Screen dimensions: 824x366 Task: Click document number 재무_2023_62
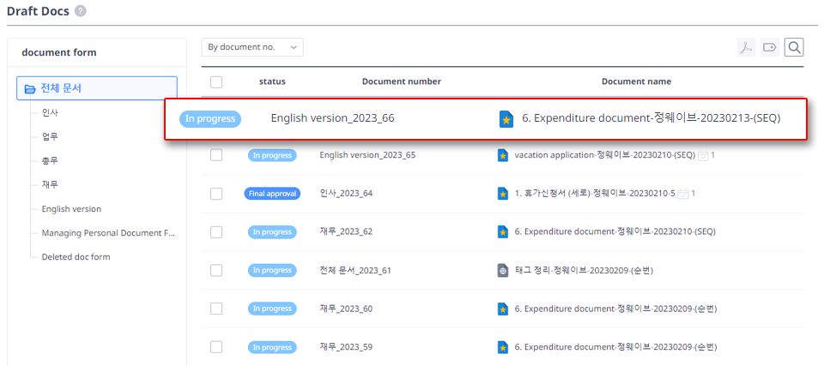[346, 231]
